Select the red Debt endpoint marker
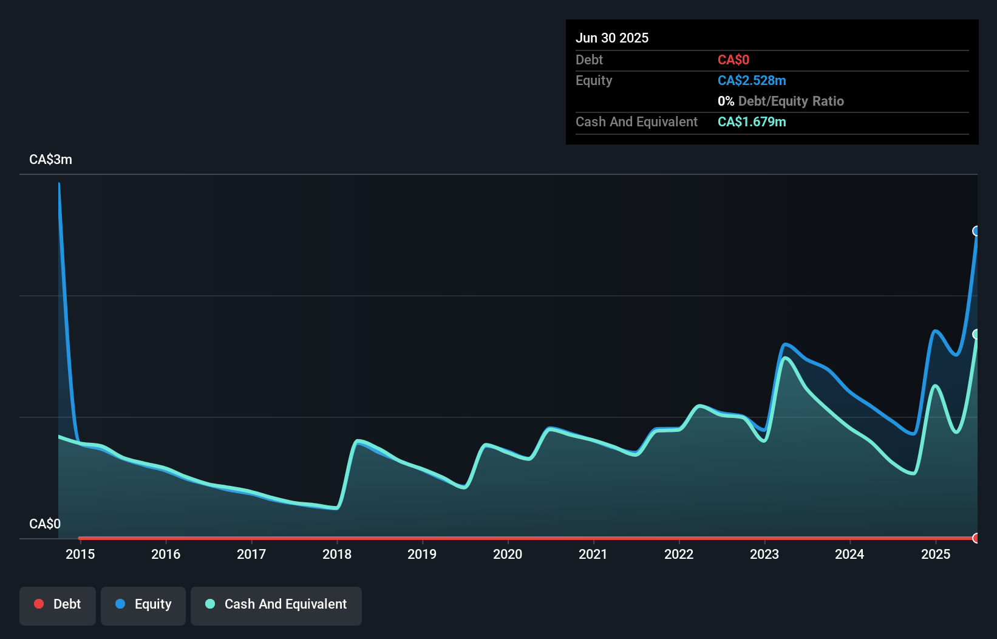This screenshot has width=997, height=639. pyautogui.click(x=976, y=538)
